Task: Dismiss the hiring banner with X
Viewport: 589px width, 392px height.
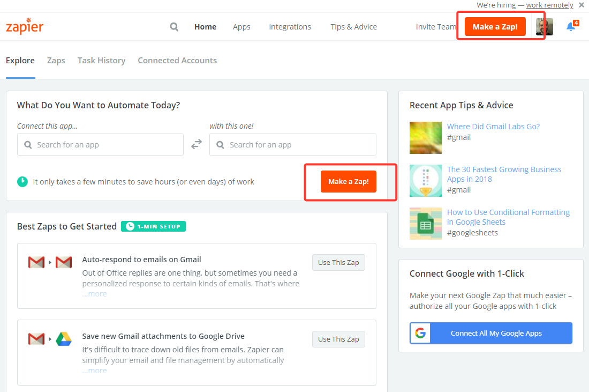Action: 582,5
